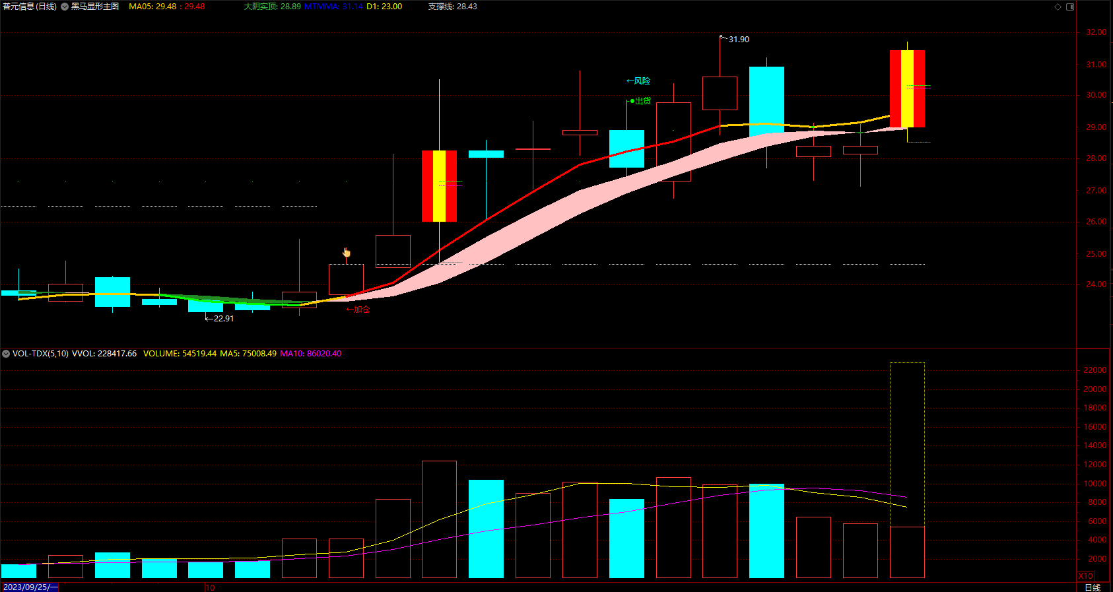Click the 22000 volume axis label
This screenshot has width=1113, height=592.
click(x=1095, y=370)
